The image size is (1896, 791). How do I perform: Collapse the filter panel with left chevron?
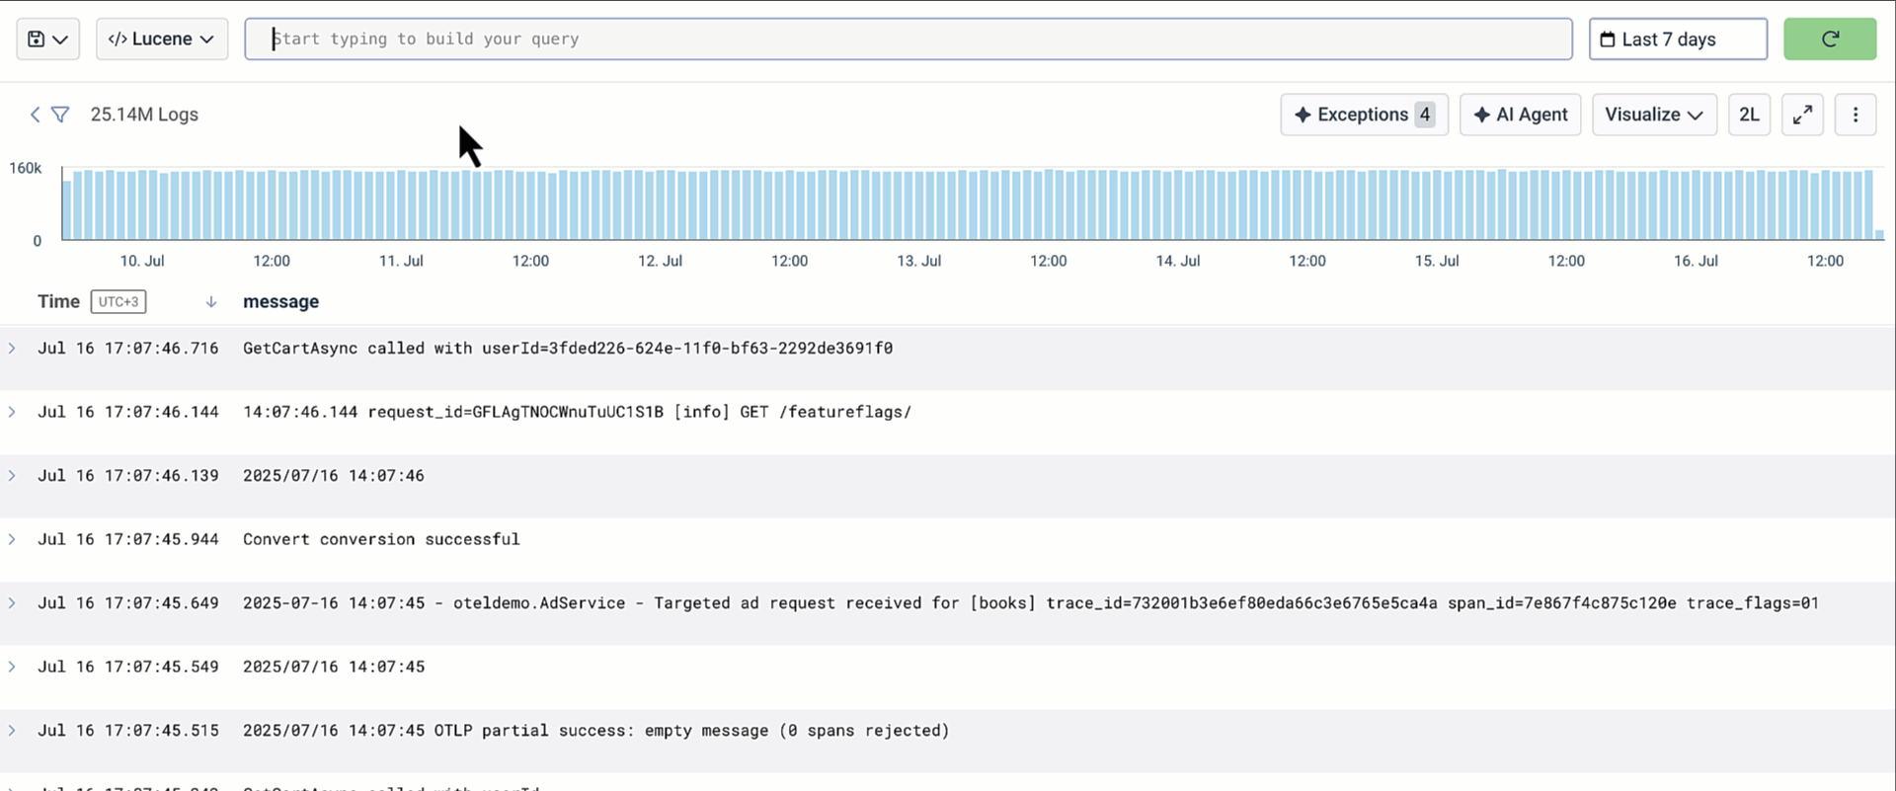coord(35,115)
